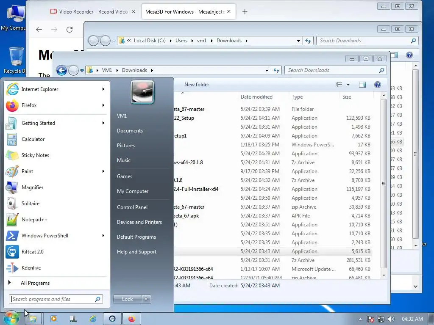The height and width of the screenshot is (325, 434).
Task: Expand the Windows PowerShell submenu arrow
Action: tap(103, 235)
